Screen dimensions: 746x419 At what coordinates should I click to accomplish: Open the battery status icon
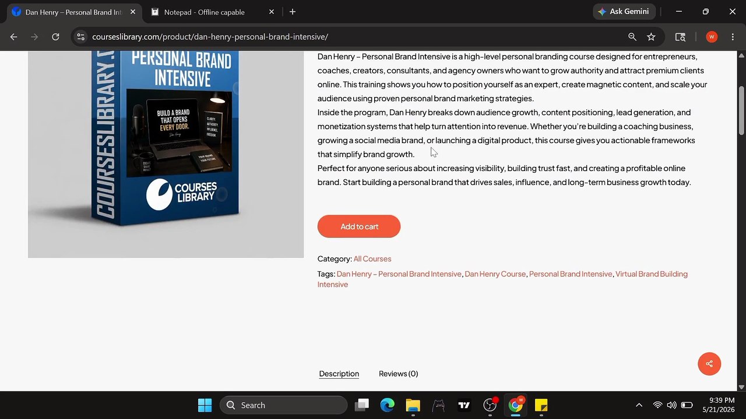[x=687, y=405]
